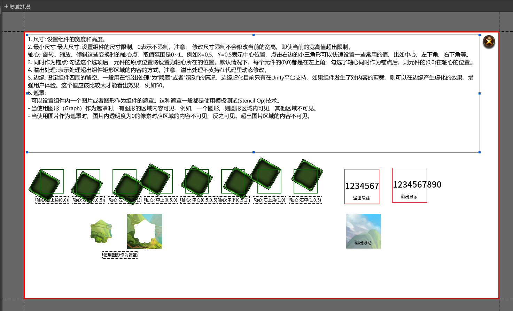Click the bottom-center handle of the selected text box
The width and height of the screenshot is (513, 311).
[254, 152]
